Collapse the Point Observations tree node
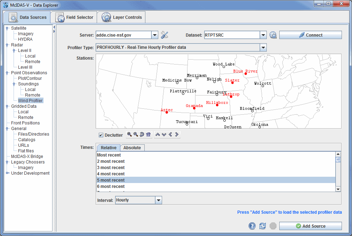Viewport: 352px width, 236px height. pyautogui.click(x=7, y=73)
